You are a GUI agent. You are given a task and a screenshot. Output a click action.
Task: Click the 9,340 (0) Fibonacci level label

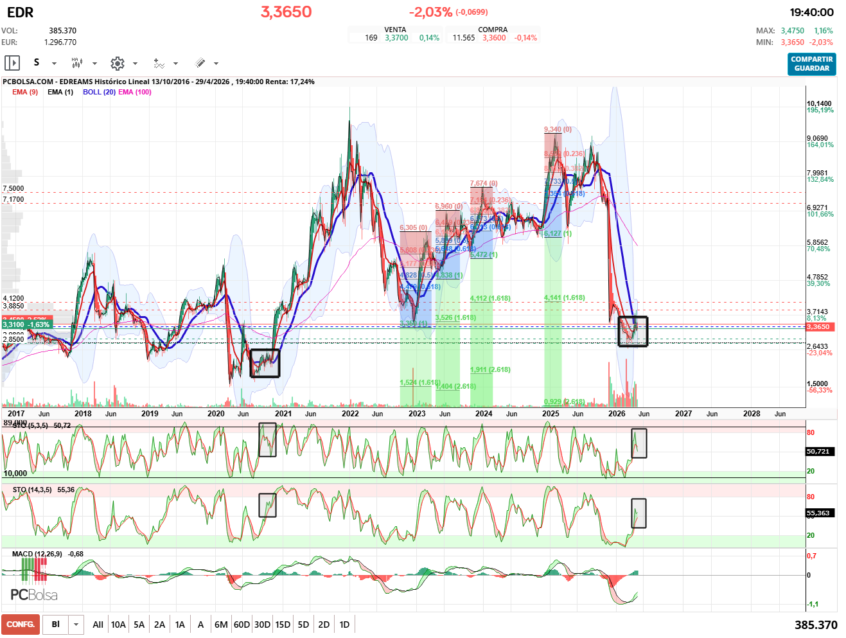[558, 130]
